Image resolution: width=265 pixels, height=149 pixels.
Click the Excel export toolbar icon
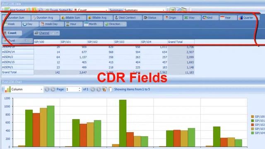tap(172, 10)
